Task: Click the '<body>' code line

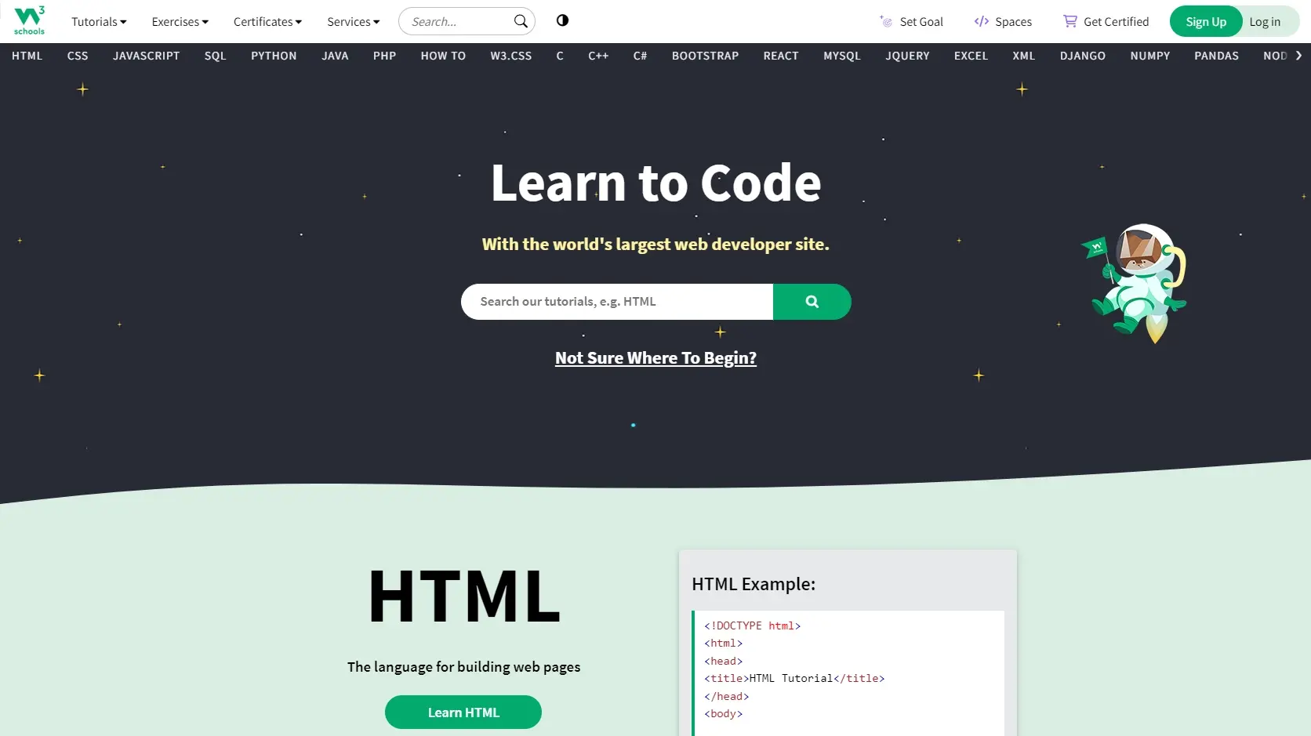Action: tap(723, 714)
